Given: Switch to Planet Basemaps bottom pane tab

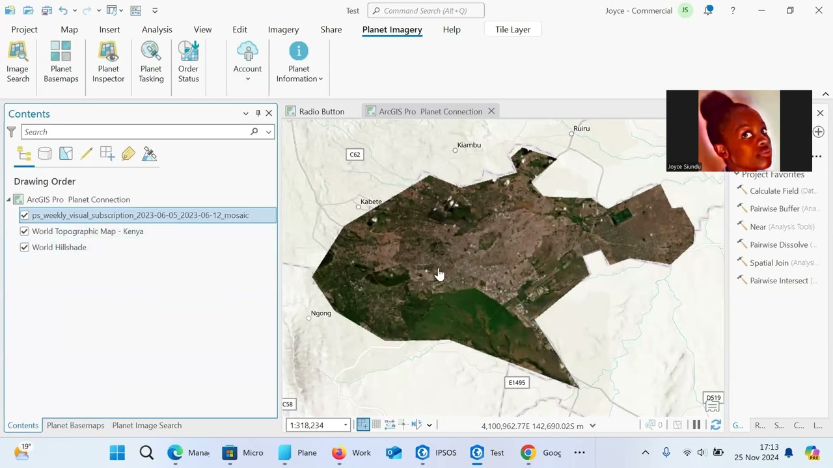Looking at the screenshot, I should (x=75, y=426).
